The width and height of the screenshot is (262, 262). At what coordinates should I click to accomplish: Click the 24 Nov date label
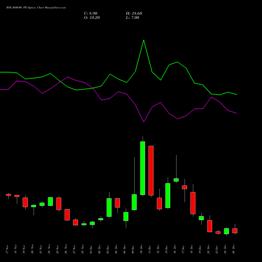coord(49,249)
